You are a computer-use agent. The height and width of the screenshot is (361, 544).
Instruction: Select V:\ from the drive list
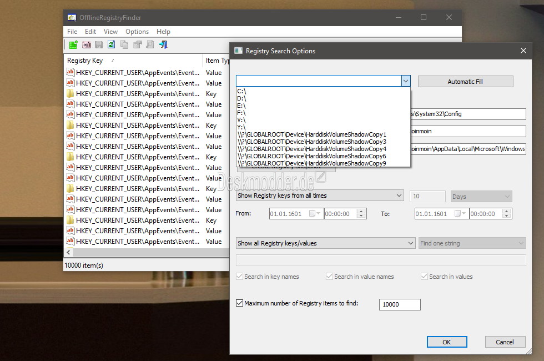coord(323,120)
